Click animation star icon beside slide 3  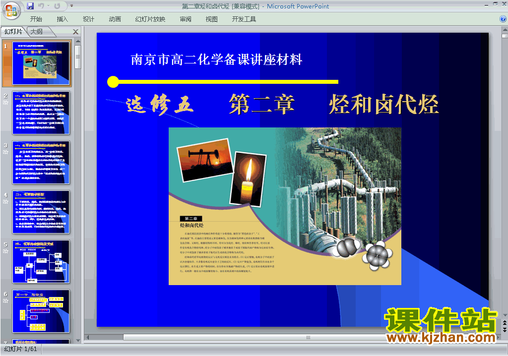coord(5,152)
